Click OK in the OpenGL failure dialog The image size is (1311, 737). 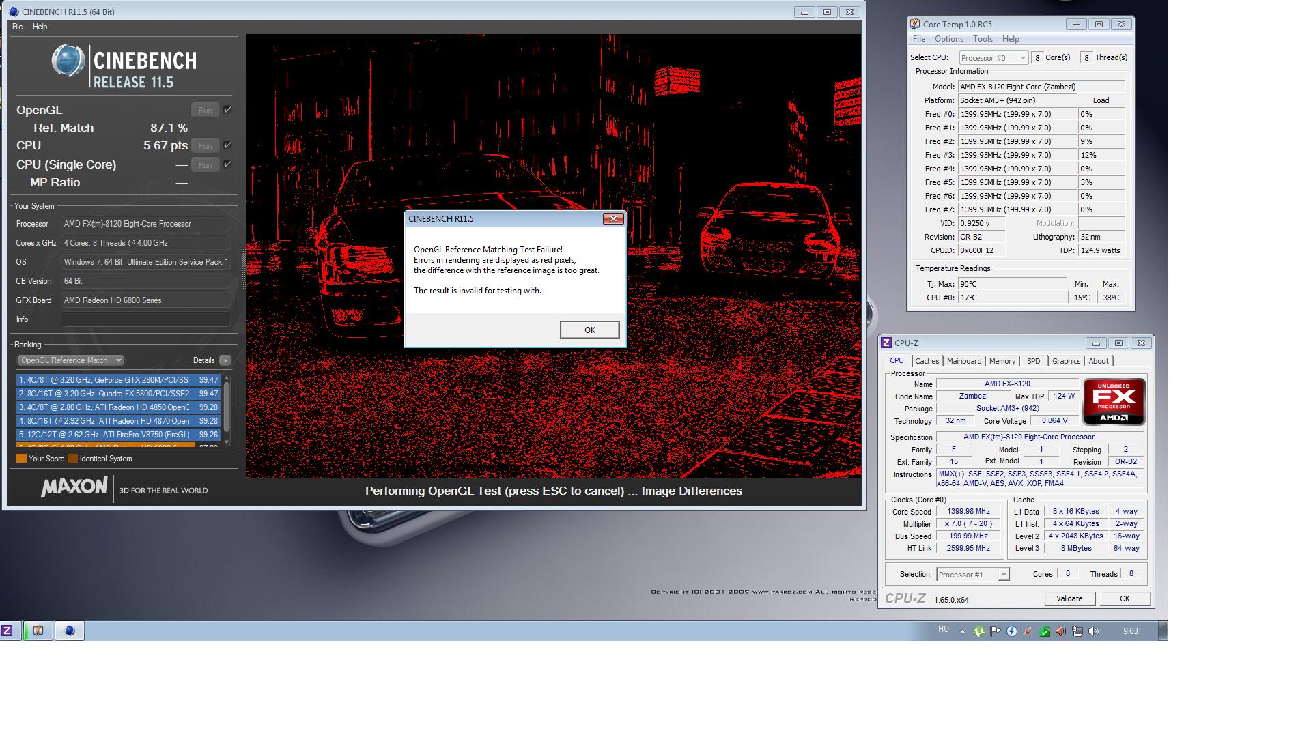589,330
